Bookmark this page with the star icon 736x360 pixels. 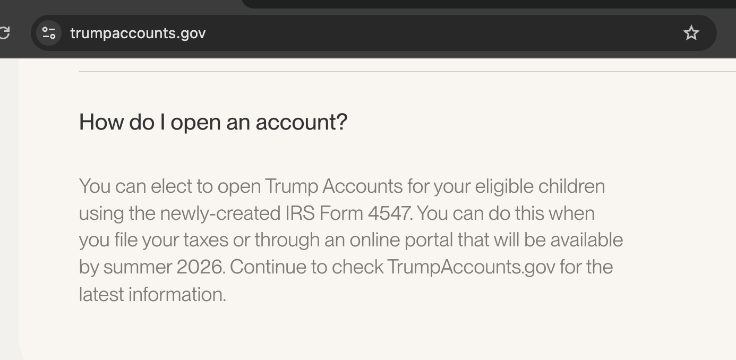tap(691, 33)
